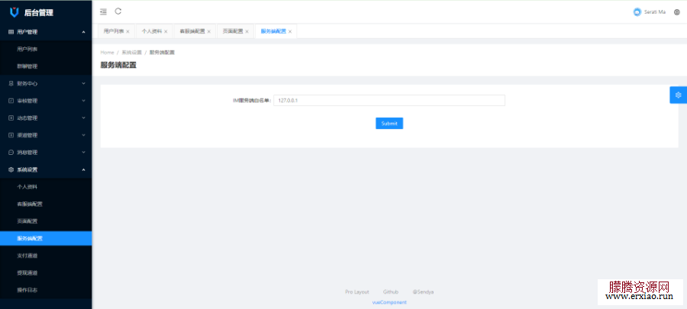Click the 审核管理 check-square icon
This screenshot has width=687, height=309.
coord(11,101)
